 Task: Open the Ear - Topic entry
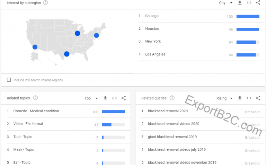coord(22,163)
